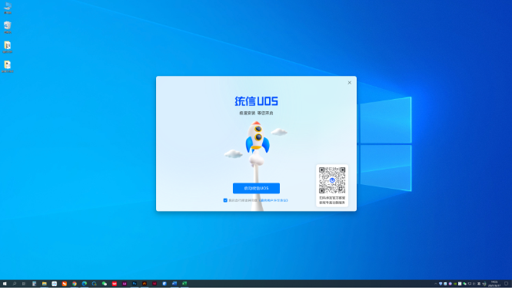Open WeChat from the taskbar
This screenshot has width=512, height=290.
105,284
